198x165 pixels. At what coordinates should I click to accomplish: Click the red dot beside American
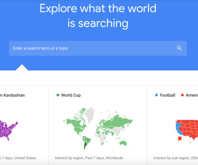[x=182, y=95]
